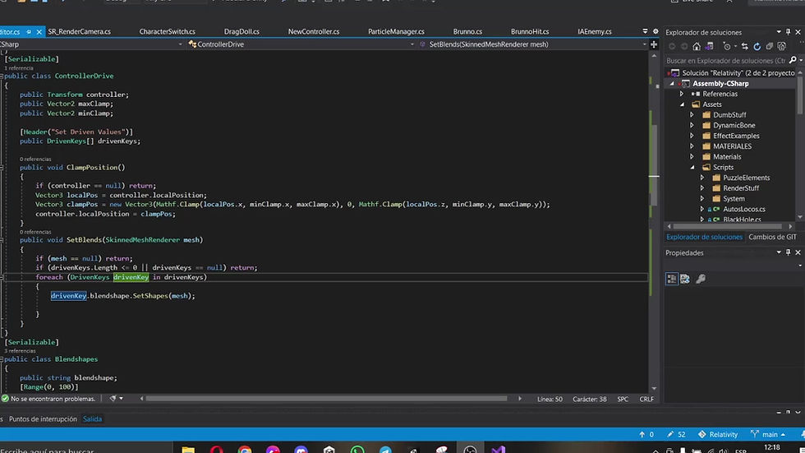This screenshot has width=805, height=453.
Task: Click the CRLF line ending indicator
Action: tap(646, 399)
